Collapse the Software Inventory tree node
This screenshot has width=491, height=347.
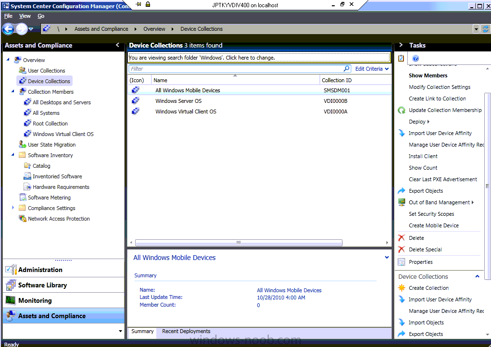[x=13, y=155]
